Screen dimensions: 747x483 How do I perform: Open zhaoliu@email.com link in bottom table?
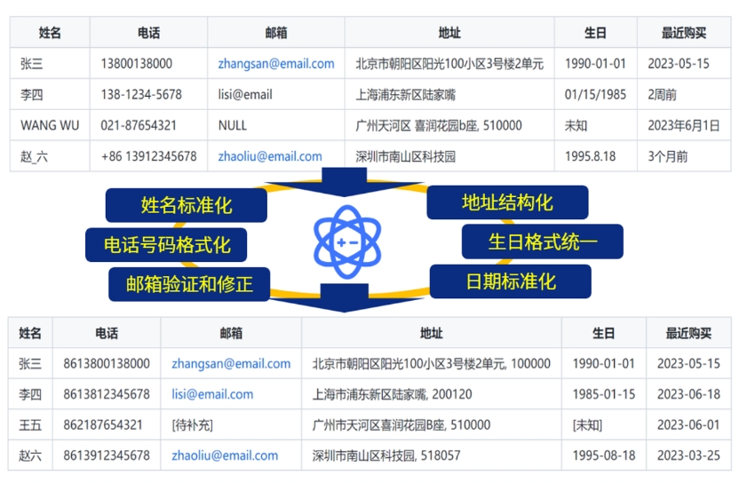pyautogui.click(x=225, y=455)
